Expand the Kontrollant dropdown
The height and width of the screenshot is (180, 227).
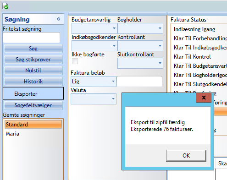pos(140,46)
